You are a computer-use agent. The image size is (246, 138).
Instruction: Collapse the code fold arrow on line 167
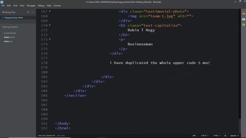tap(50, 11)
